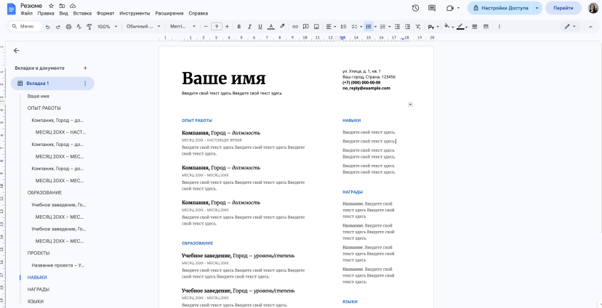Insert a link via toolbar

(295, 26)
